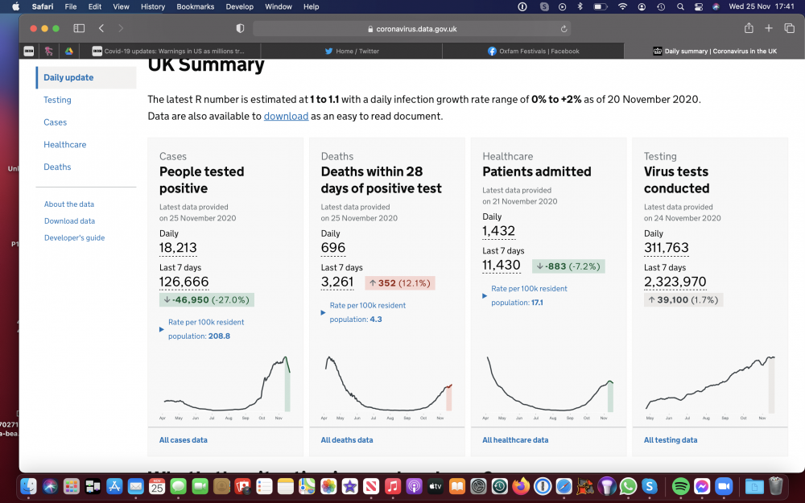The image size is (805, 503).
Task: Open Zoom from the Dock
Action: pos(724,485)
